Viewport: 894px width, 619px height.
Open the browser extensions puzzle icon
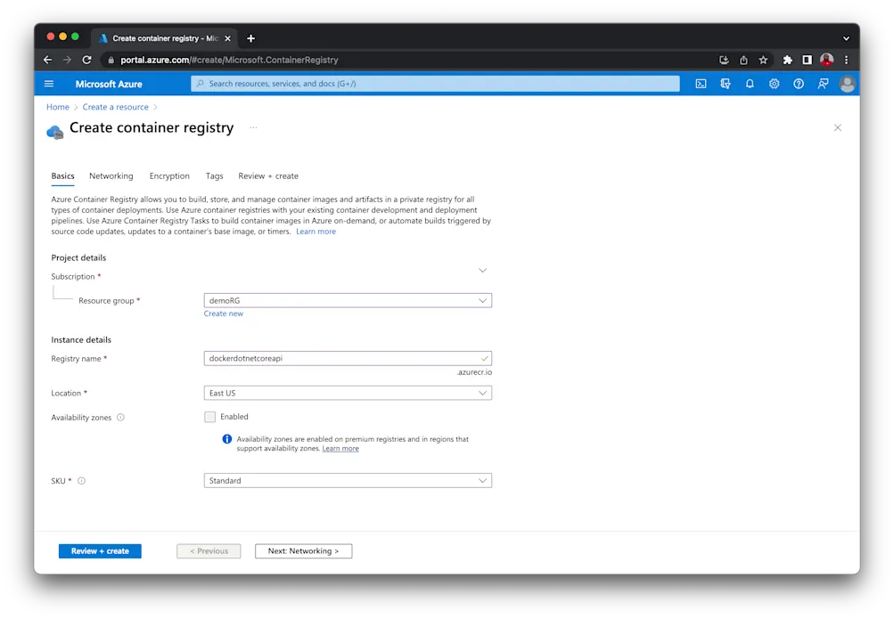pyautogui.click(x=788, y=60)
